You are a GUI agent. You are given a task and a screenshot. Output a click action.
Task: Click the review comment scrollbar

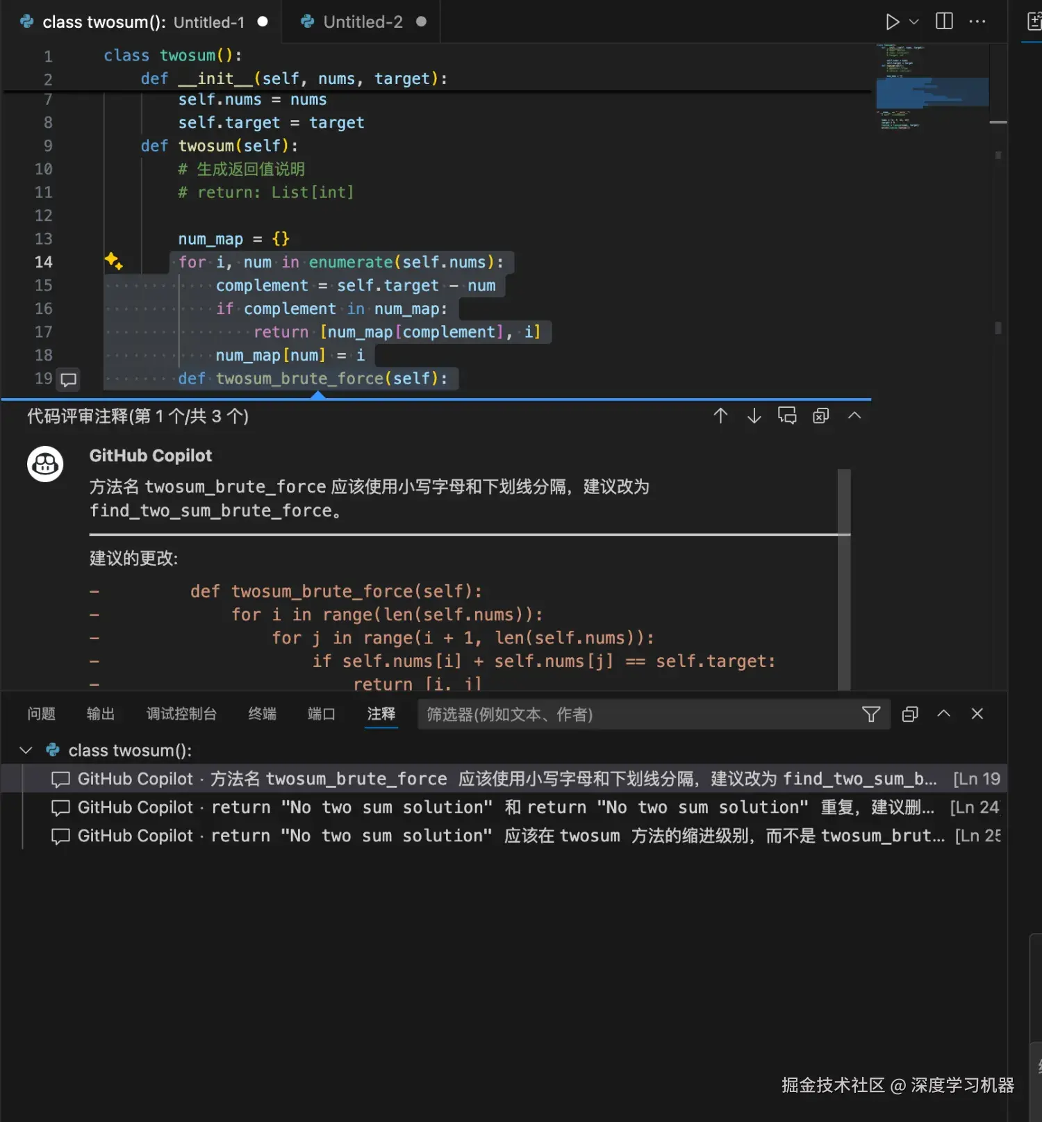click(844, 579)
